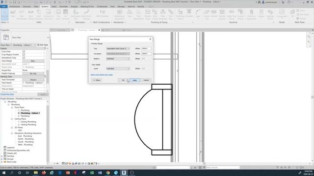Open the Select dropdown under Modify
Image resolution: width=314 pixels, height=176 pixels.
point(5,22)
